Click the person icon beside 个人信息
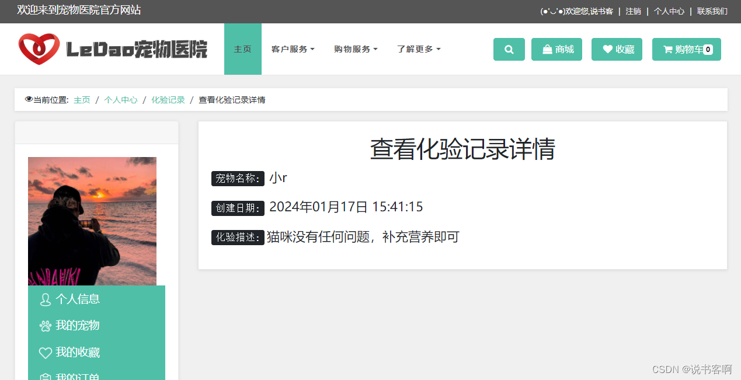The height and width of the screenshot is (380, 741). pos(46,299)
